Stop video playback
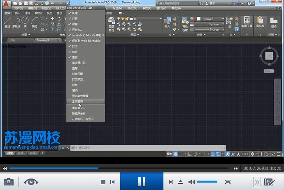The image size is (284, 190). point(103,182)
